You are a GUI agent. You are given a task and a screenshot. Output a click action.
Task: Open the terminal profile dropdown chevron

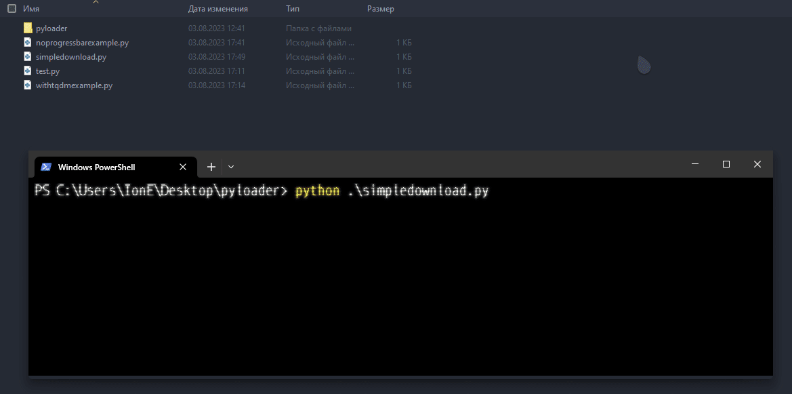[231, 166]
